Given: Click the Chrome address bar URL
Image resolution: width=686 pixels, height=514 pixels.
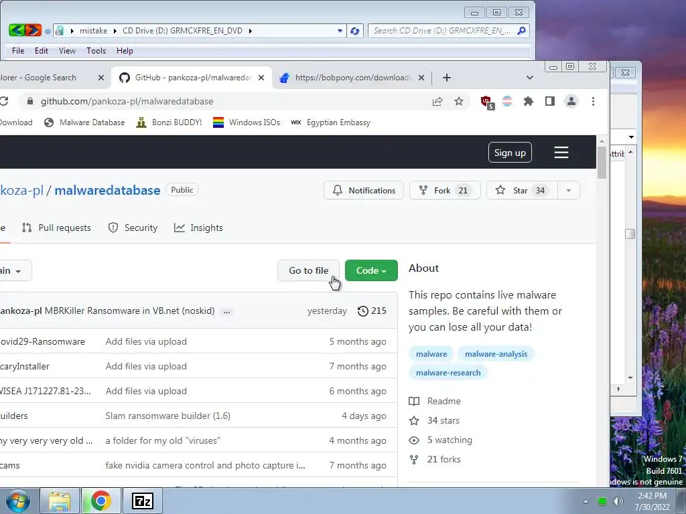Looking at the screenshot, I should click(x=127, y=102).
